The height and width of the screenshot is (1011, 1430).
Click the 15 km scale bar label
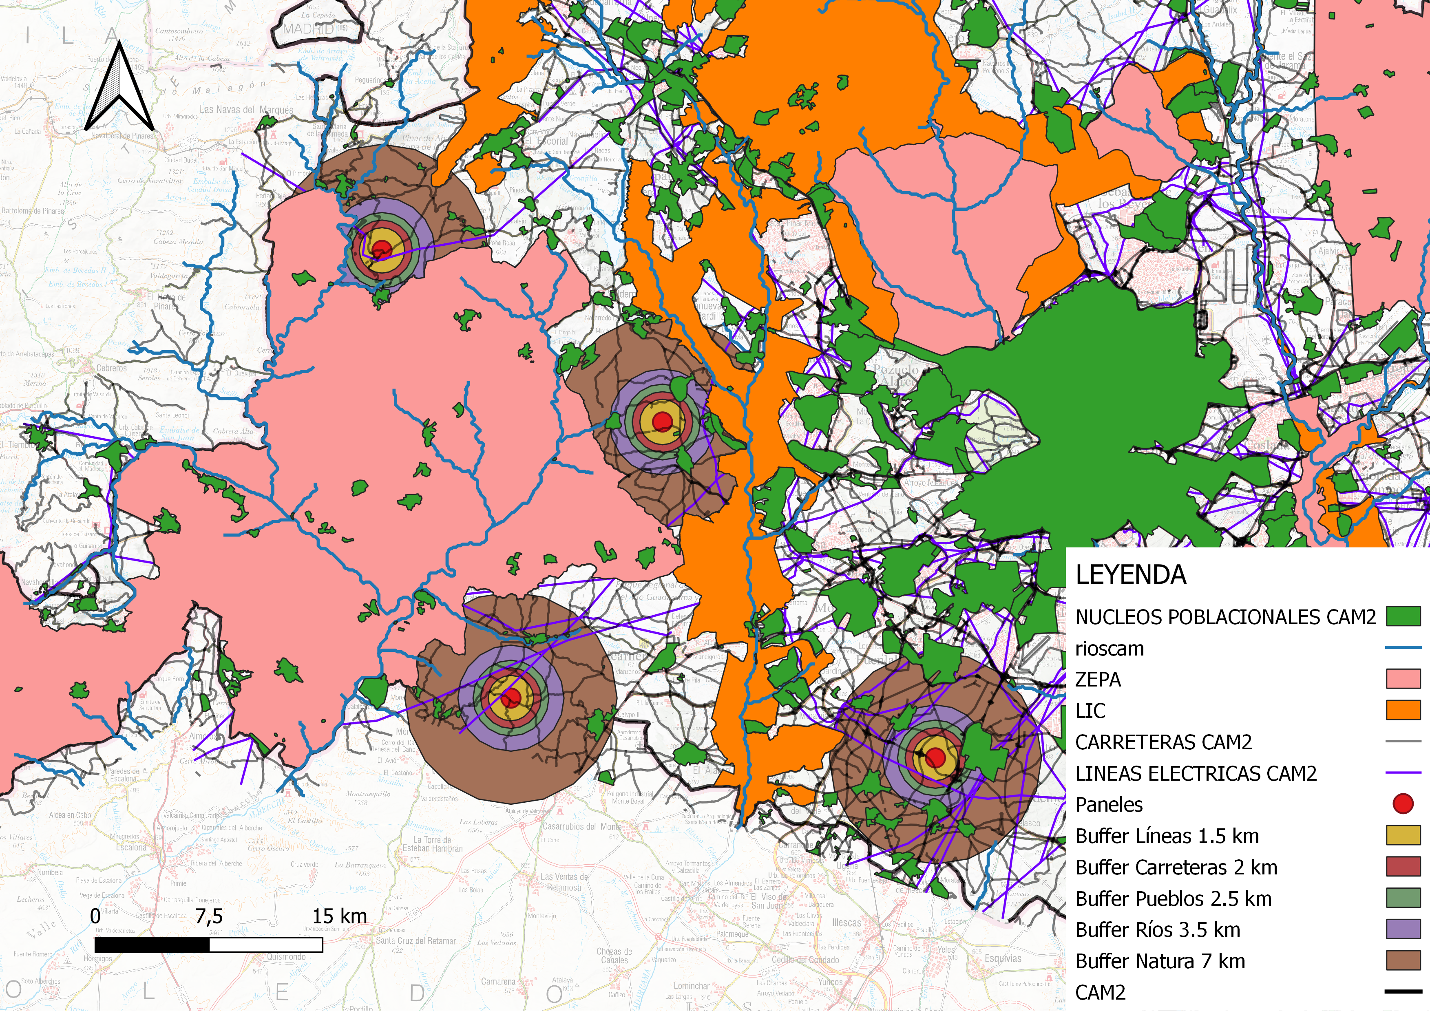tap(339, 916)
